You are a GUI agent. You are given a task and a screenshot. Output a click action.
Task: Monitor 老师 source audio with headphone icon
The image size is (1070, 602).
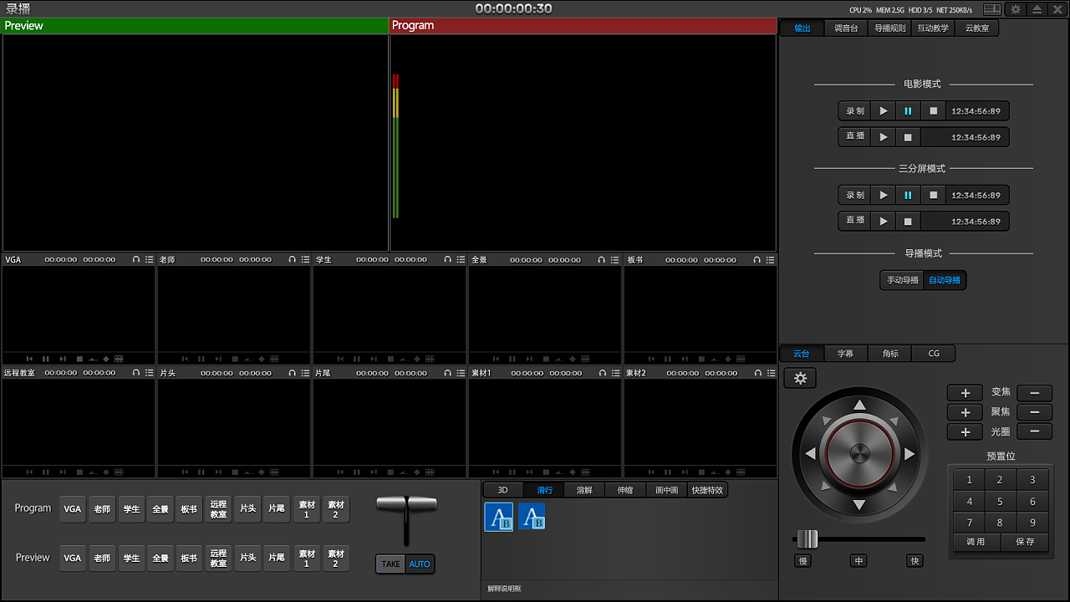(292, 260)
